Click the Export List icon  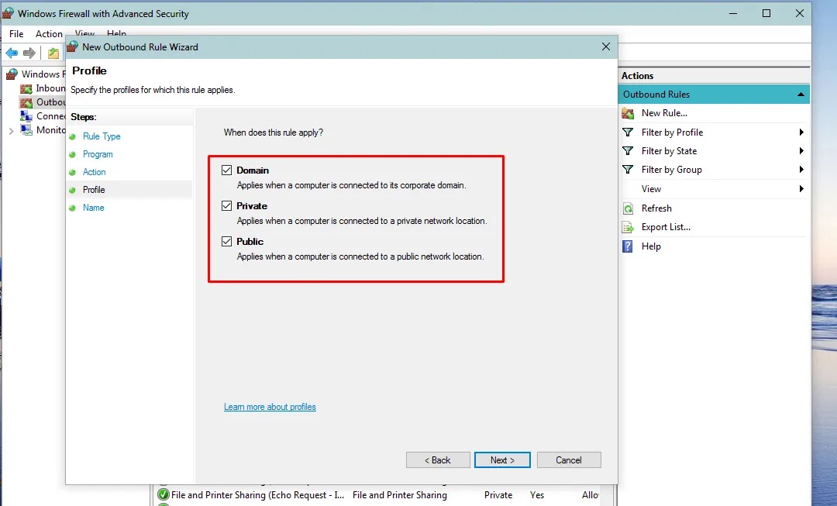tap(629, 227)
